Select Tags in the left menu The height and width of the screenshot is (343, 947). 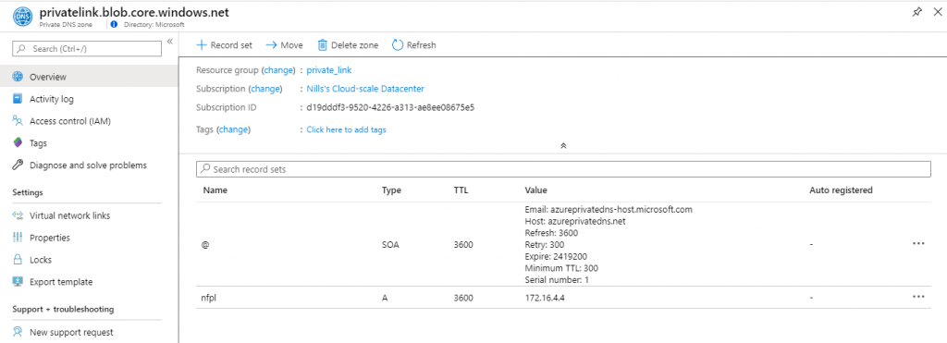point(38,143)
